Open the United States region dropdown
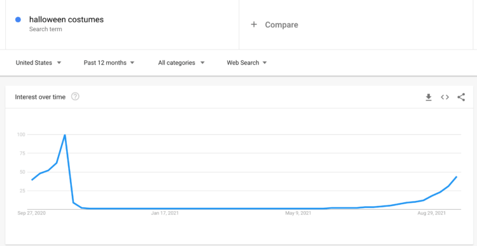The height and width of the screenshot is (246, 477). point(39,63)
